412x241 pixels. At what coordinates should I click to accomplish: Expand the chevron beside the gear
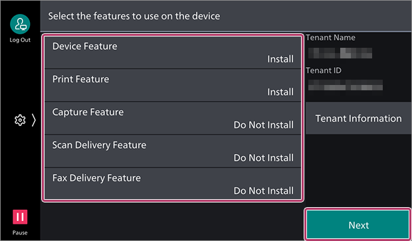tap(34, 120)
